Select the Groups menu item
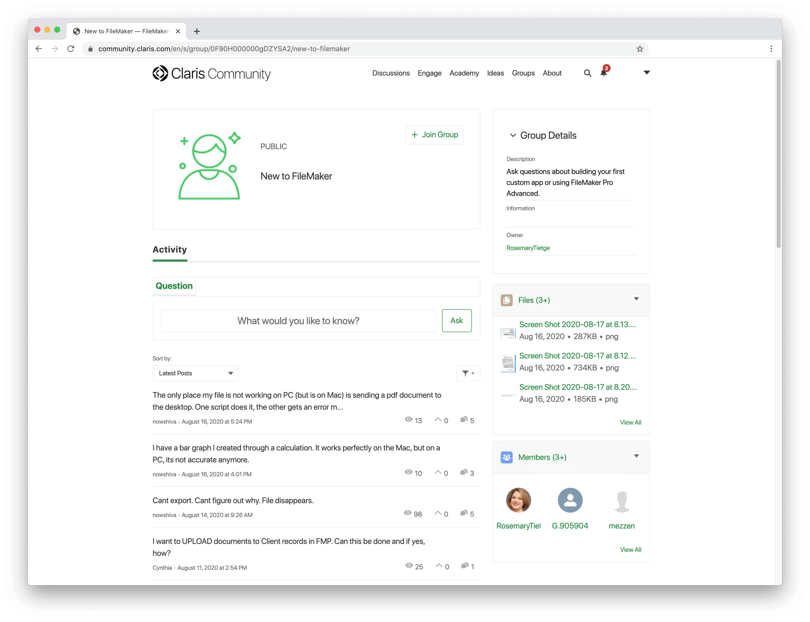 point(522,73)
